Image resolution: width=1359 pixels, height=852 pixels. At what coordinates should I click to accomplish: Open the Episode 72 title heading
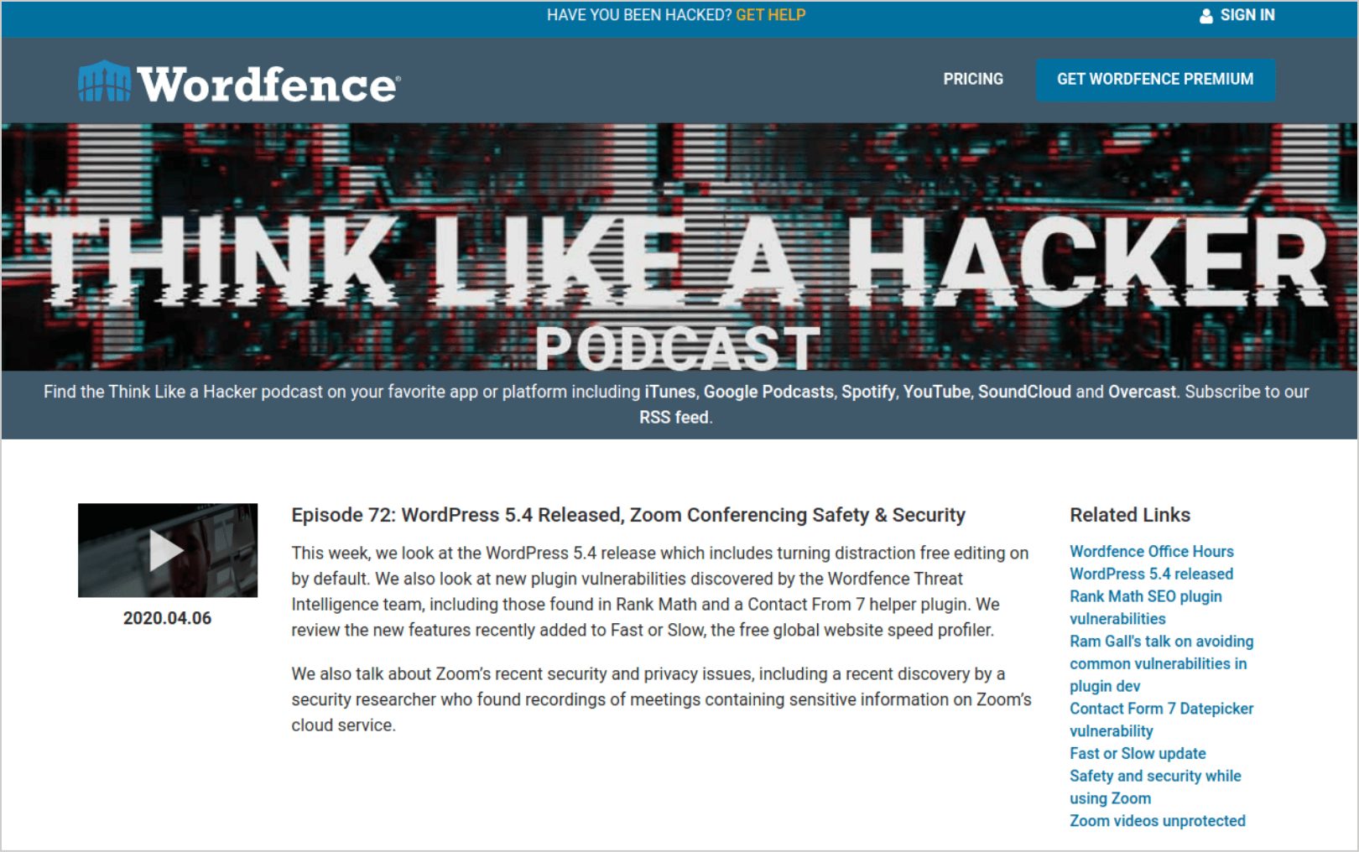(x=628, y=515)
